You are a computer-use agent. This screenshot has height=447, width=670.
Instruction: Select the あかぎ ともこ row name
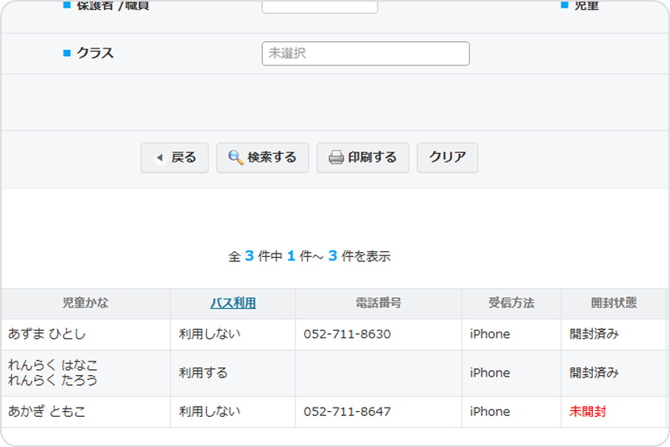[x=47, y=412]
